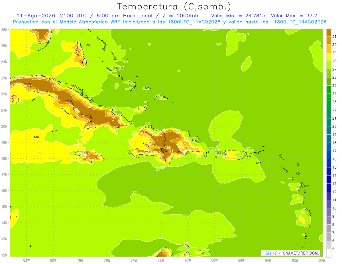Click the color legend label "25"
Screen dimensions: 342x264
click(x=334, y=85)
